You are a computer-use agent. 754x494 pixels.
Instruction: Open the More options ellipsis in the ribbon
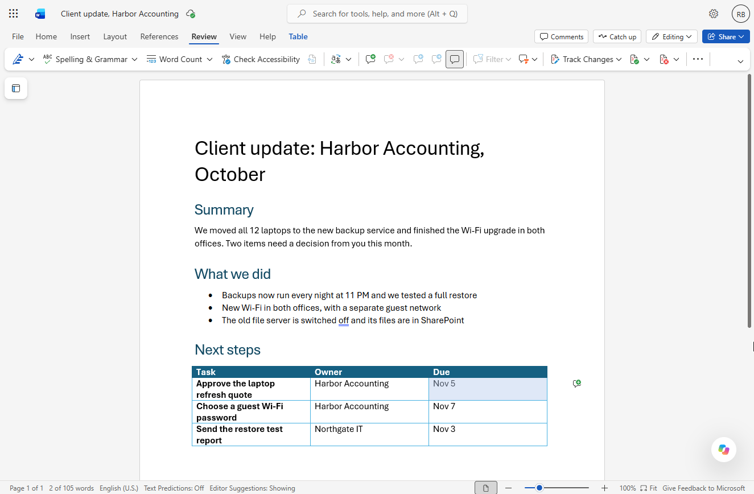point(698,59)
